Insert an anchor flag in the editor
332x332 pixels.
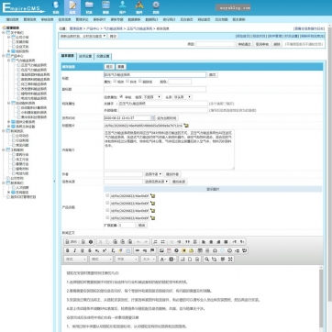click(x=152, y=250)
